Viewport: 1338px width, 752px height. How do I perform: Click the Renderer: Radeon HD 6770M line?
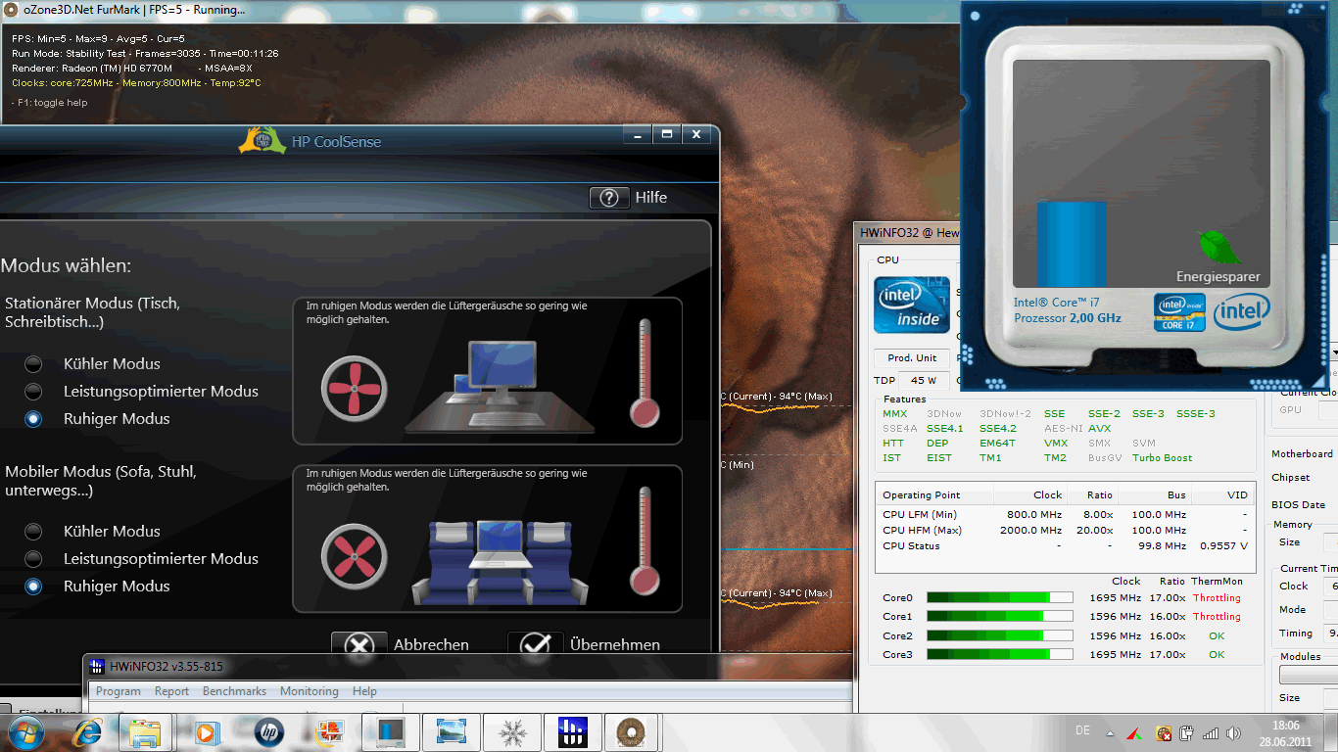[132, 69]
